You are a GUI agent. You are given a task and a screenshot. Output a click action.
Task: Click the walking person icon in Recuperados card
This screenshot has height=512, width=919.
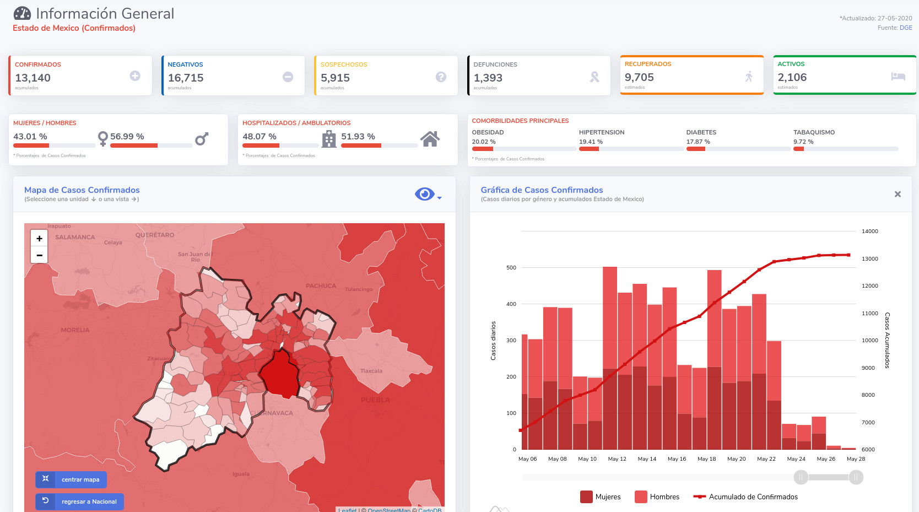pyautogui.click(x=749, y=77)
